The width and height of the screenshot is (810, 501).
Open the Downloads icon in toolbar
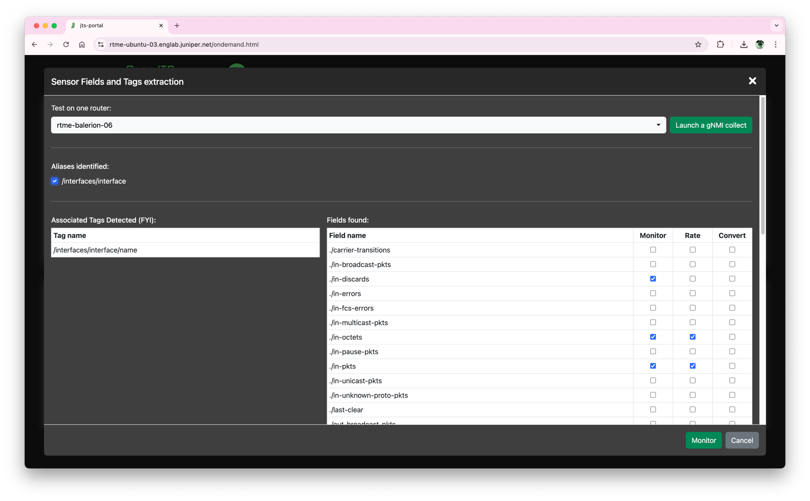click(744, 44)
